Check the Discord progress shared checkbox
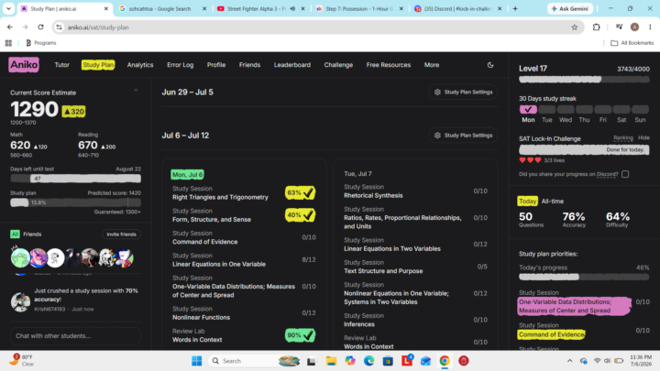 click(x=625, y=174)
